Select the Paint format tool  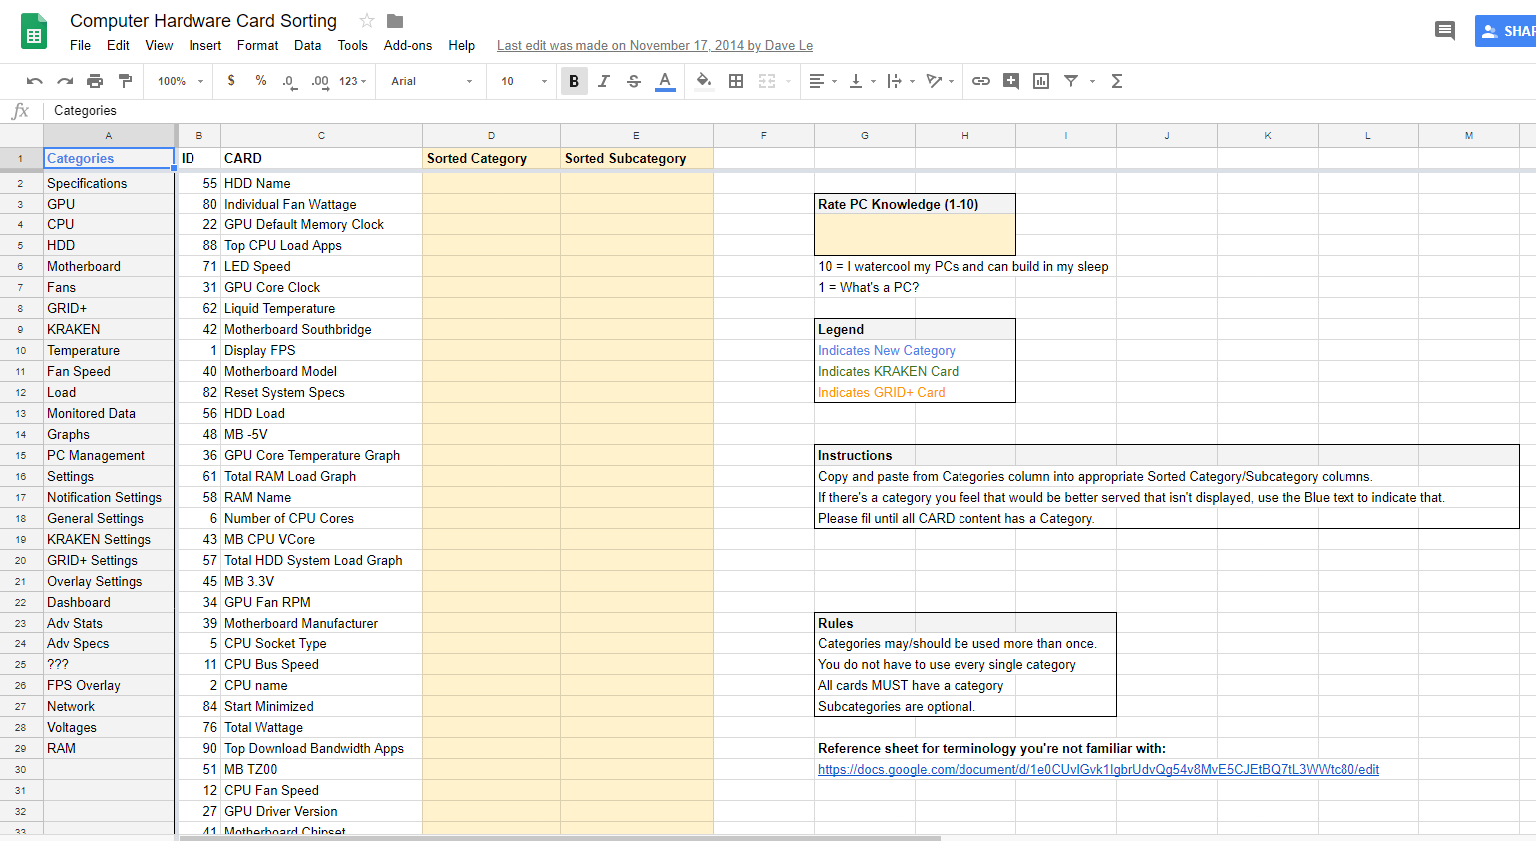pos(125,81)
